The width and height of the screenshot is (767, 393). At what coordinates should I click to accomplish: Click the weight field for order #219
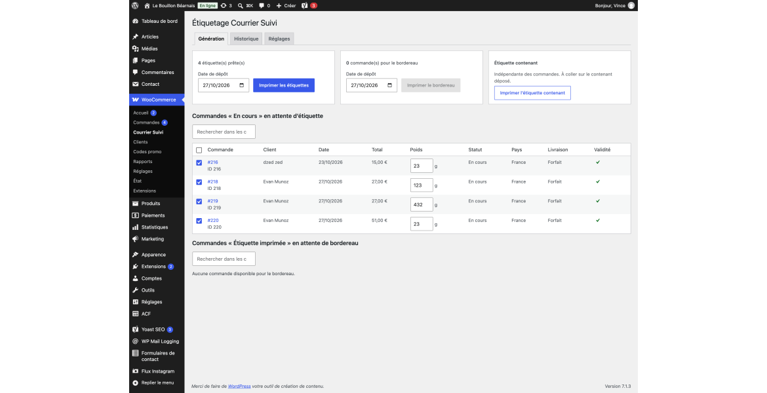point(422,204)
